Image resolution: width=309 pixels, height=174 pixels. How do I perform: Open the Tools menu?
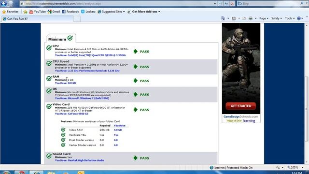290,18
